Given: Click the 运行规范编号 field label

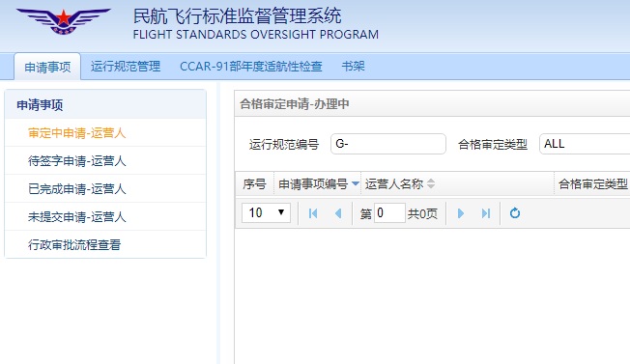Looking at the screenshot, I should (x=284, y=144).
